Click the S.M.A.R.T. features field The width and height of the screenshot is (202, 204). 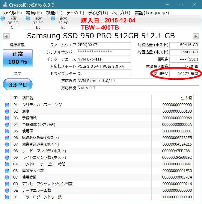138,88
